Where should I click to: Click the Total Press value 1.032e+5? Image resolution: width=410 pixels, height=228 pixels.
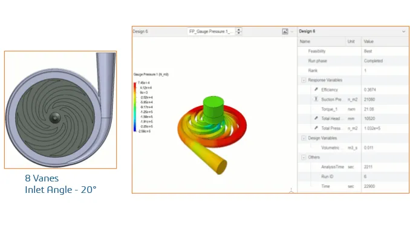tap(372, 128)
